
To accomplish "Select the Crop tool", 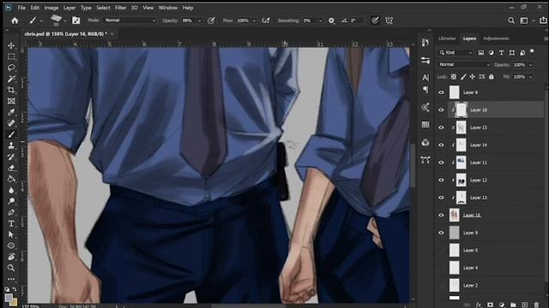I will click(x=11, y=90).
